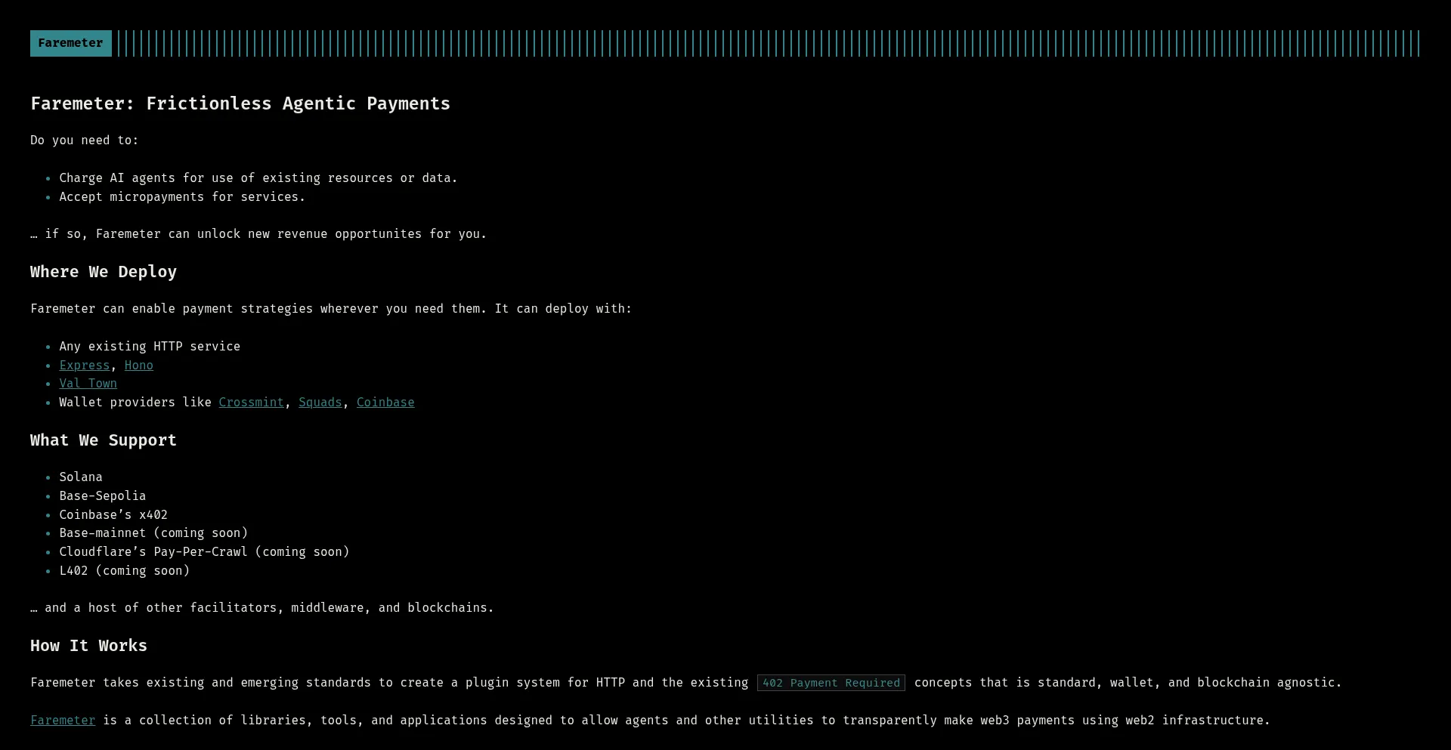Image resolution: width=1451 pixels, height=750 pixels.
Task: Click the L402 coming soon entry
Action: click(x=125, y=571)
